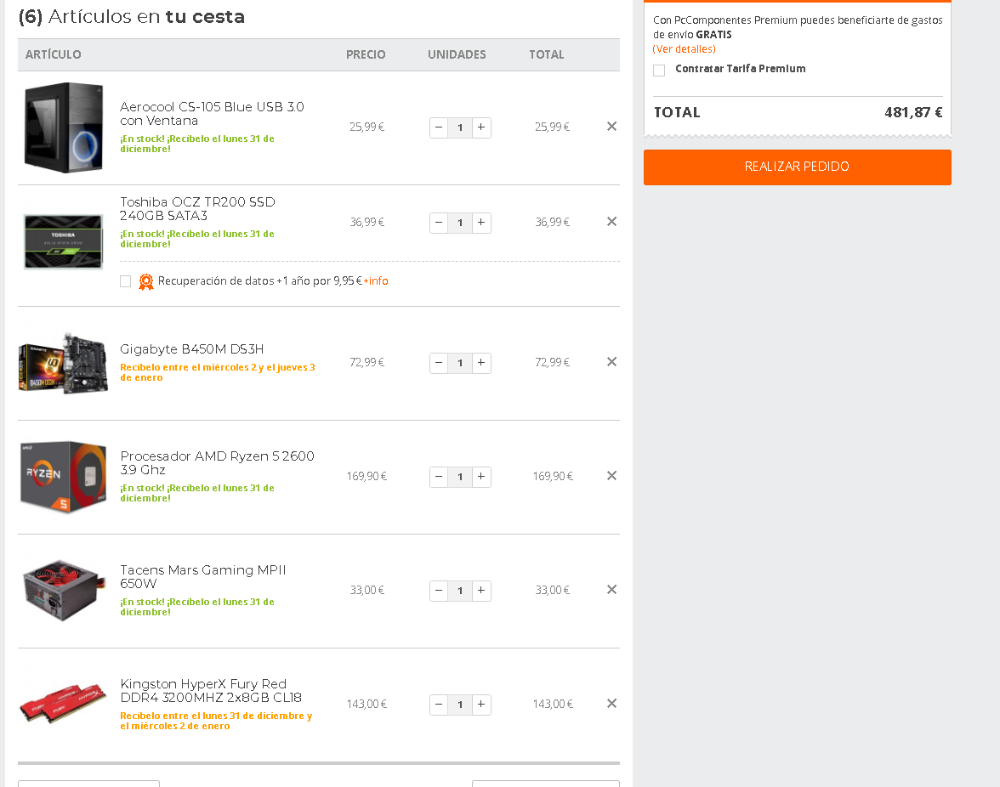Open the Ryzen 5 processor thumbnail

[x=63, y=477]
